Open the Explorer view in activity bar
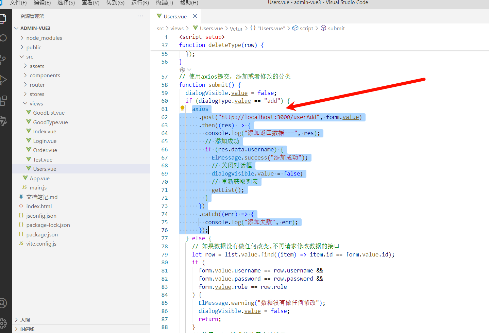 tap(3, 19)
